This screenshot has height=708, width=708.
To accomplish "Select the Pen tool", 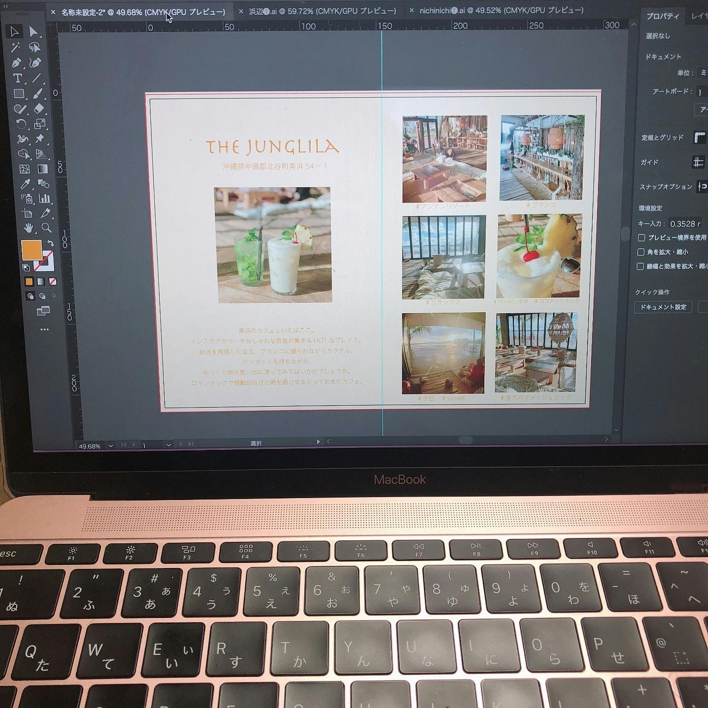I will coord(16,63).
